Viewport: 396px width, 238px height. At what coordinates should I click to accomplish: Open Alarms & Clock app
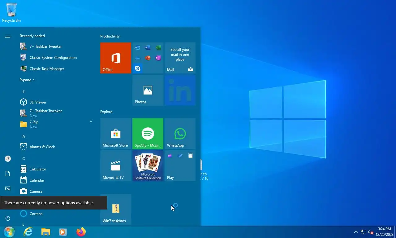tap(56, 147)
